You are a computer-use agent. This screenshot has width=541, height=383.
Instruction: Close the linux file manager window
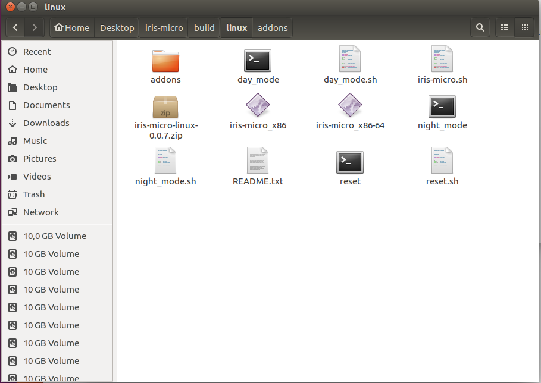point(10,7)
